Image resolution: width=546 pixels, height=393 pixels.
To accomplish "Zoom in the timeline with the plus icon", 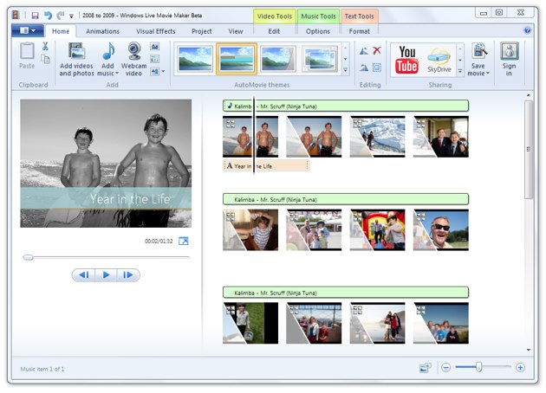I will (520, 368).
